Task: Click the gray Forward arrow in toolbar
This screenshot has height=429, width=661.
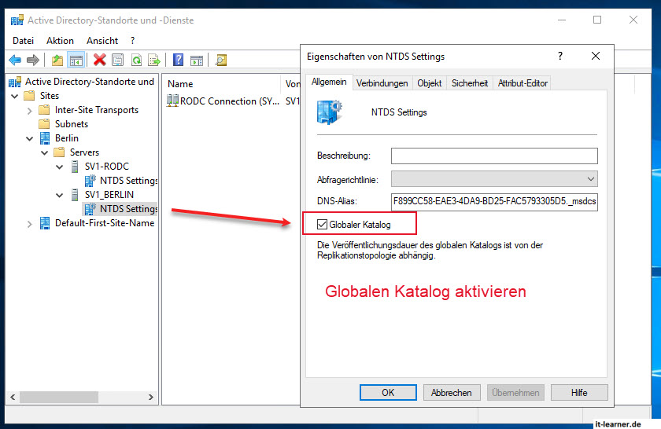Action: (33, 60)
